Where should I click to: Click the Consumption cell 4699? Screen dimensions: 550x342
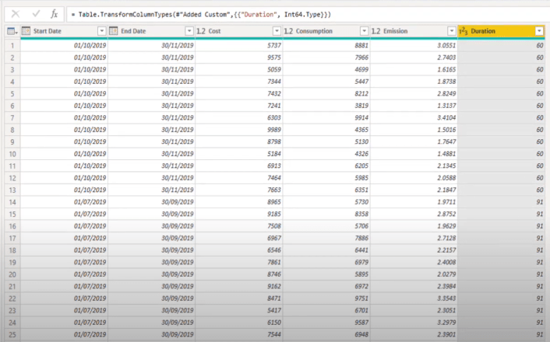pyautogui.click(x=326, y=70)
